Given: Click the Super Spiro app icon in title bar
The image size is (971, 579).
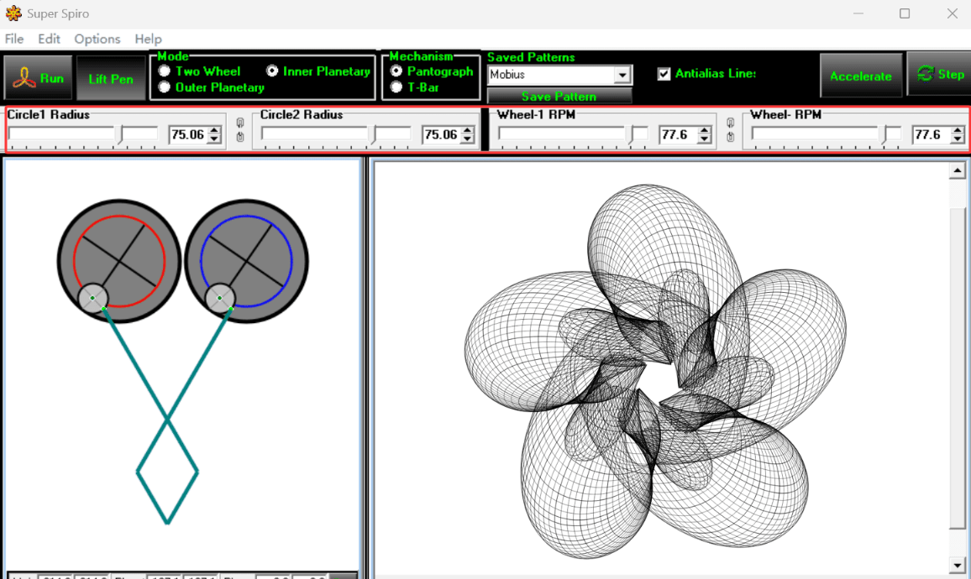Looking at the screenshot, I should click(x=13, y=13).
